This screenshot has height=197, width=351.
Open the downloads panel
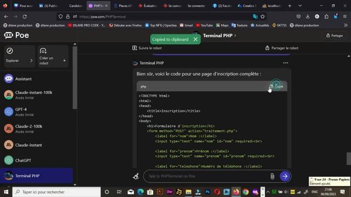(x=308, y=16)
